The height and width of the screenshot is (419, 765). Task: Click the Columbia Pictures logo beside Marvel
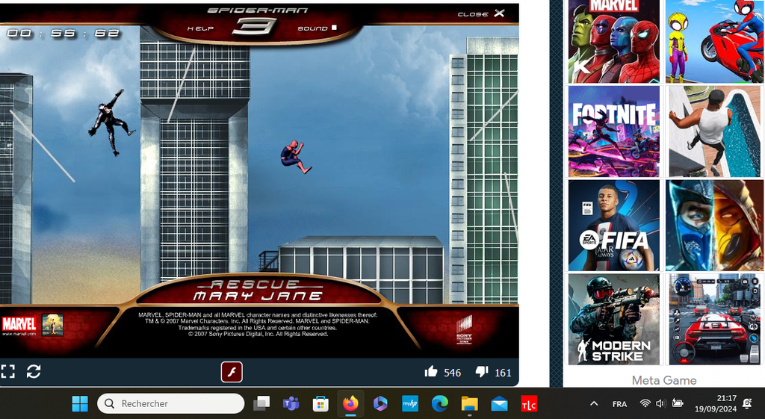coord(52,325)
